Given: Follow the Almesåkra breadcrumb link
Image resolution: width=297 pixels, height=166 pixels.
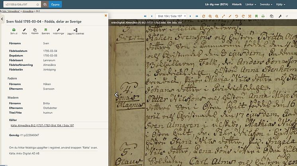Looking at the screenshot, I should click(x=28, y=11).
